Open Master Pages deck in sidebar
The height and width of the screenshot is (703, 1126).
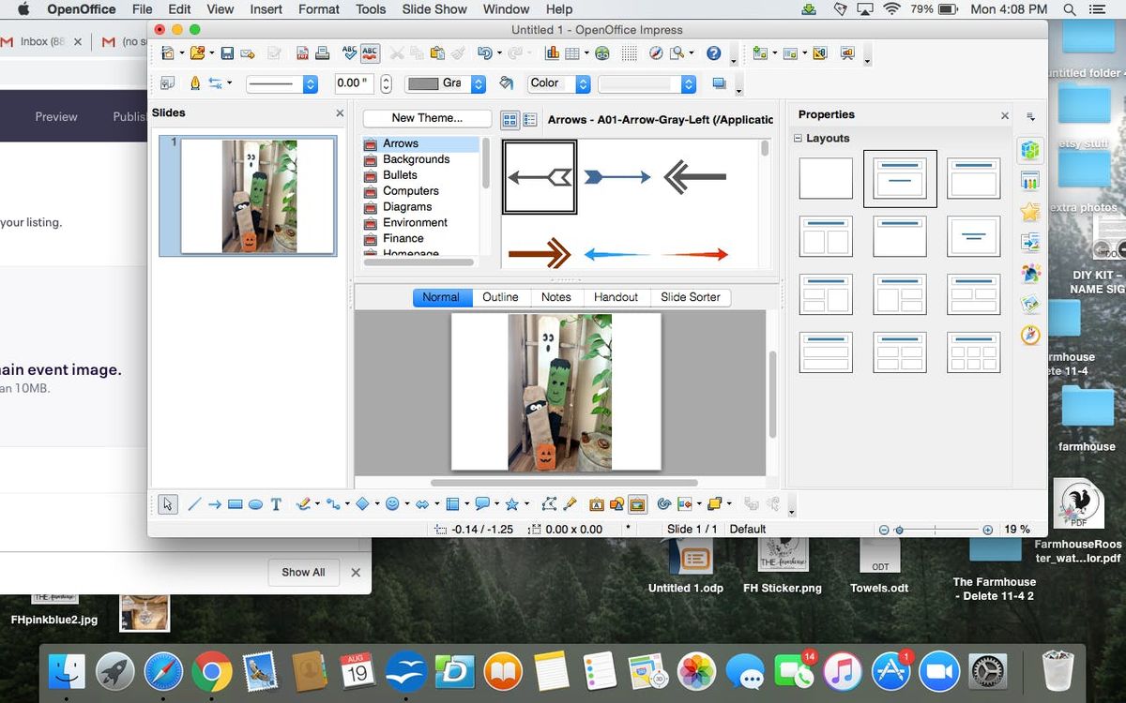click(x=1030, y=181)
